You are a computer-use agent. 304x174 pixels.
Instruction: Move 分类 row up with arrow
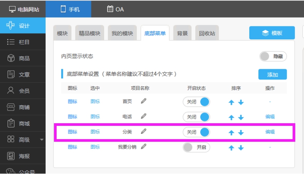click(231, 133)
